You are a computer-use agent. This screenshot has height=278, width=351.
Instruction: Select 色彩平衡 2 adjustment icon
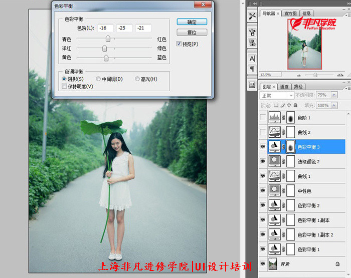[274, 205]
